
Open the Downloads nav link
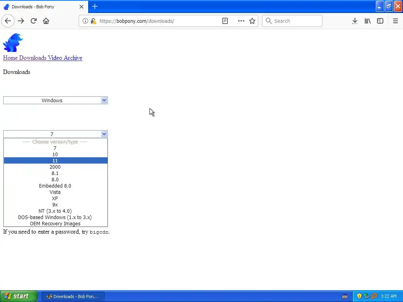33,58
